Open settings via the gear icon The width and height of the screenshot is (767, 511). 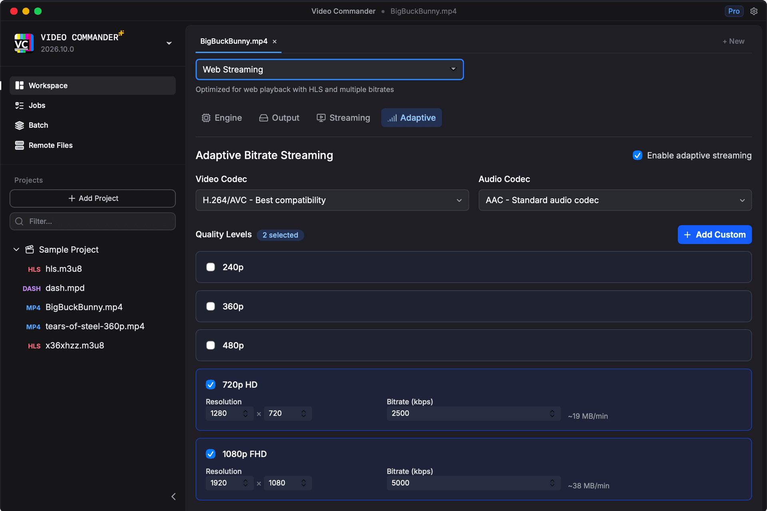pos(754,11)
